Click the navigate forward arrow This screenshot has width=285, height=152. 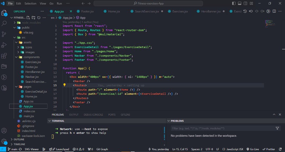89,3
